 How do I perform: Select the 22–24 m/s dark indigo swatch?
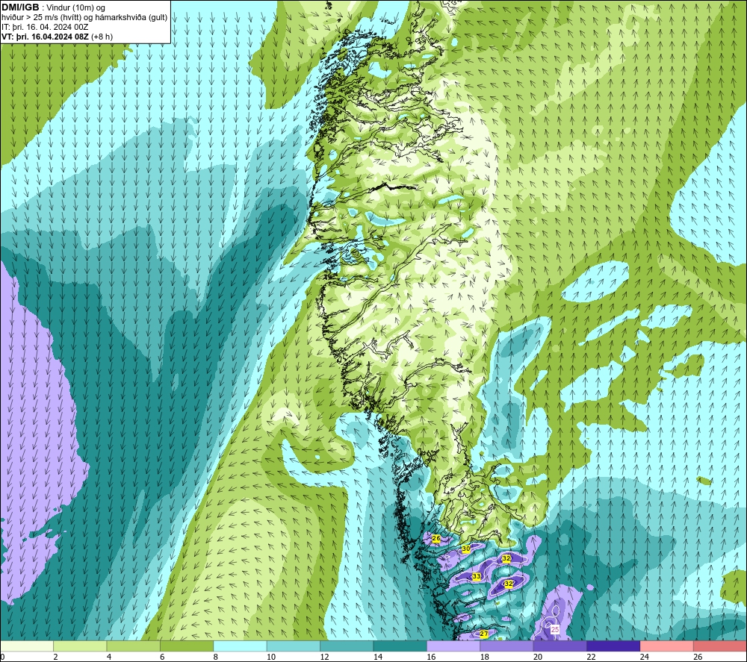click(613, 646)
